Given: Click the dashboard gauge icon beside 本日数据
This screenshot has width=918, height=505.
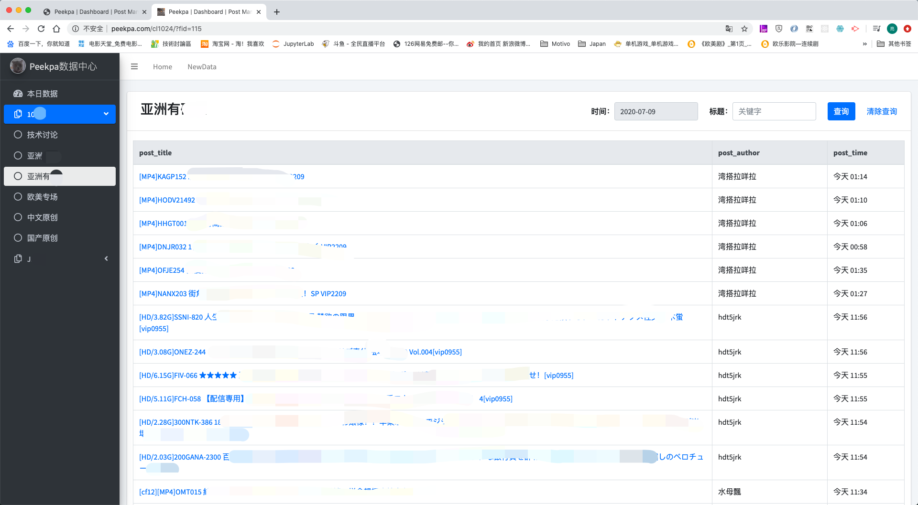Looking at the screenshot, I should (18, 94).
